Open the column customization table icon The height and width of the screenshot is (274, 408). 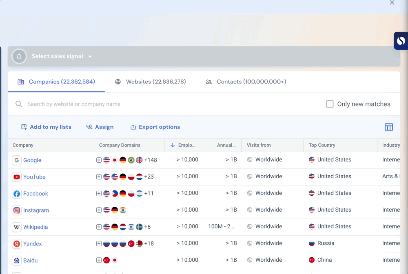click(x=388, y=127)
